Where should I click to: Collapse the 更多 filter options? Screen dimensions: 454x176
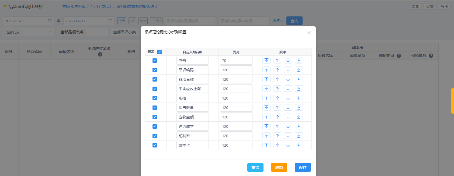point(278,21)
